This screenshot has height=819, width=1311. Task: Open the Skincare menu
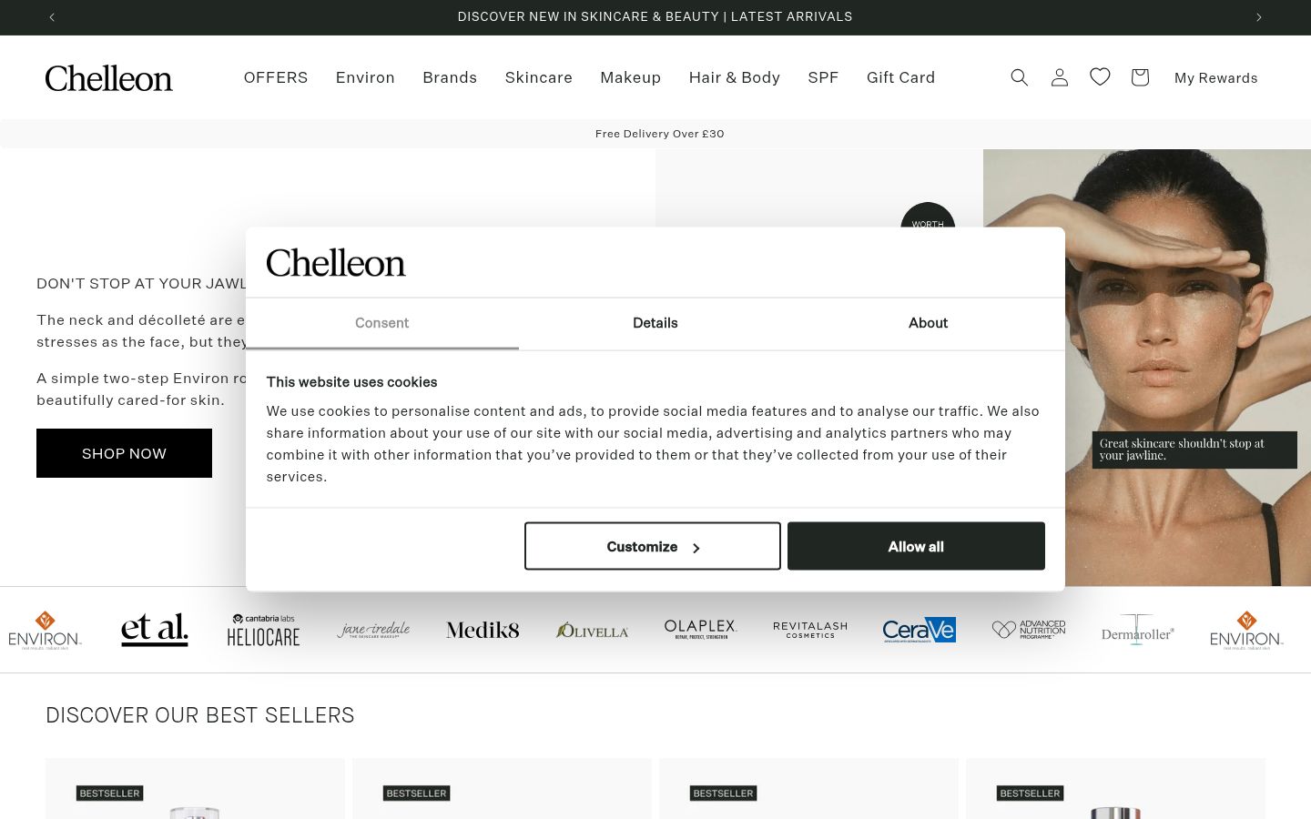pyautogui.click(x=539, y=77)
